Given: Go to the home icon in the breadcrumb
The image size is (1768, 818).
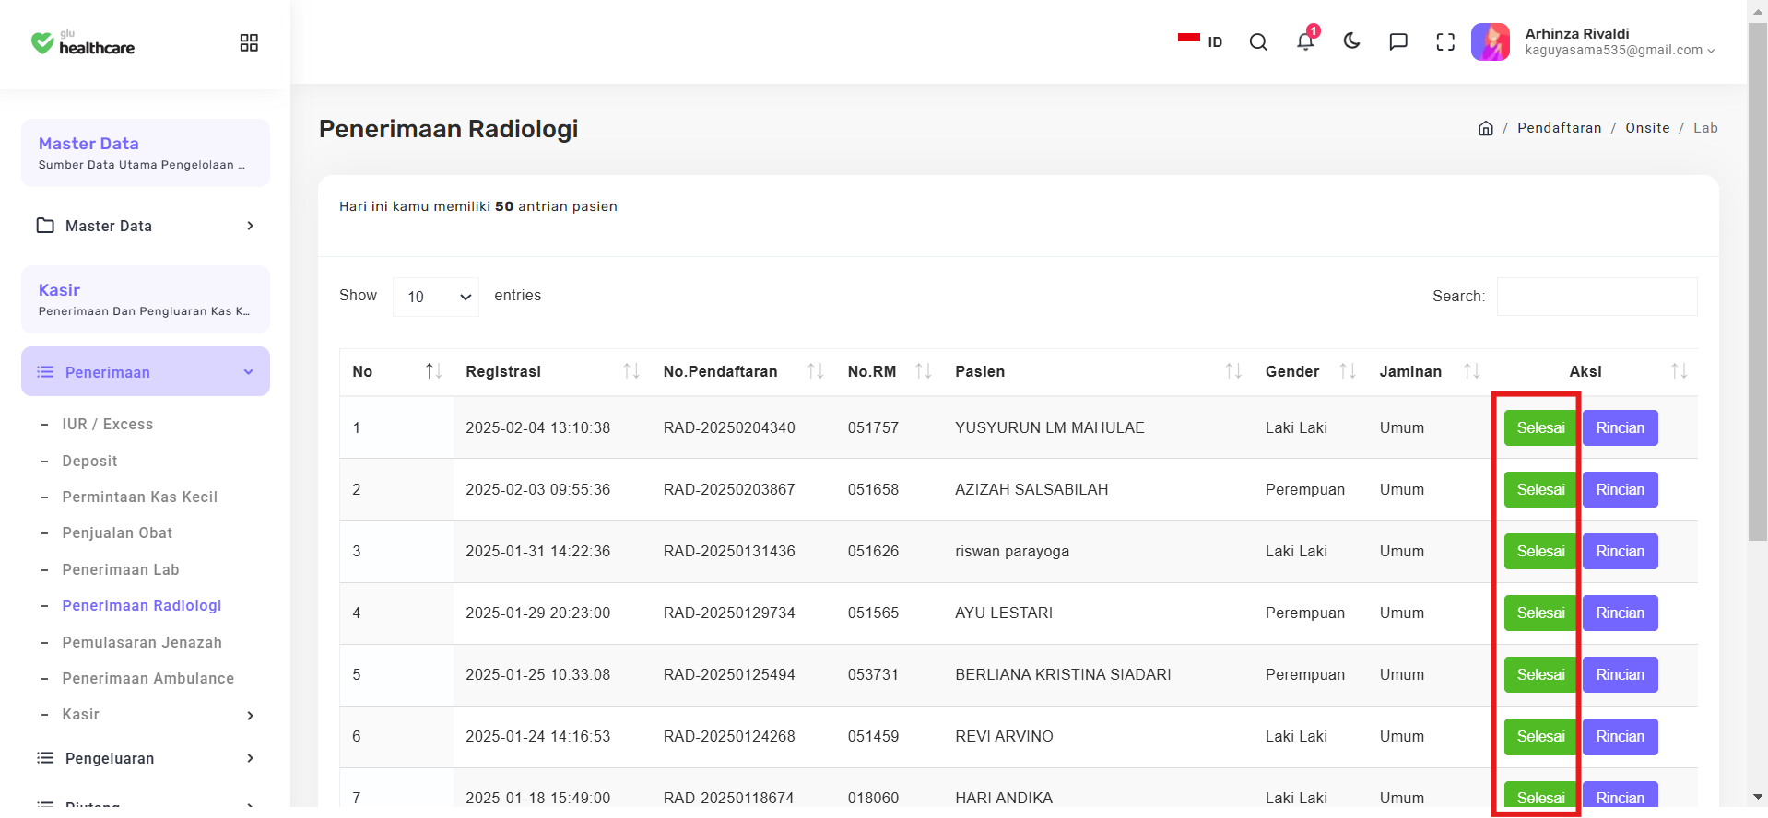Looking at the screenshot, I should tap(1486, 128).
